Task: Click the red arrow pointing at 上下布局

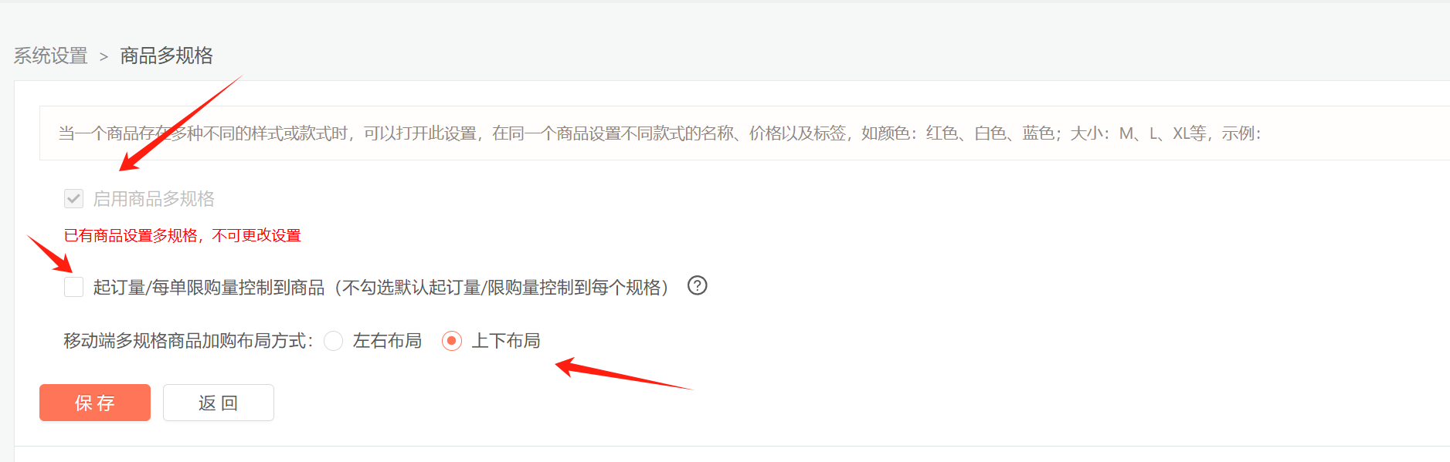Action: tap(624, 374)
